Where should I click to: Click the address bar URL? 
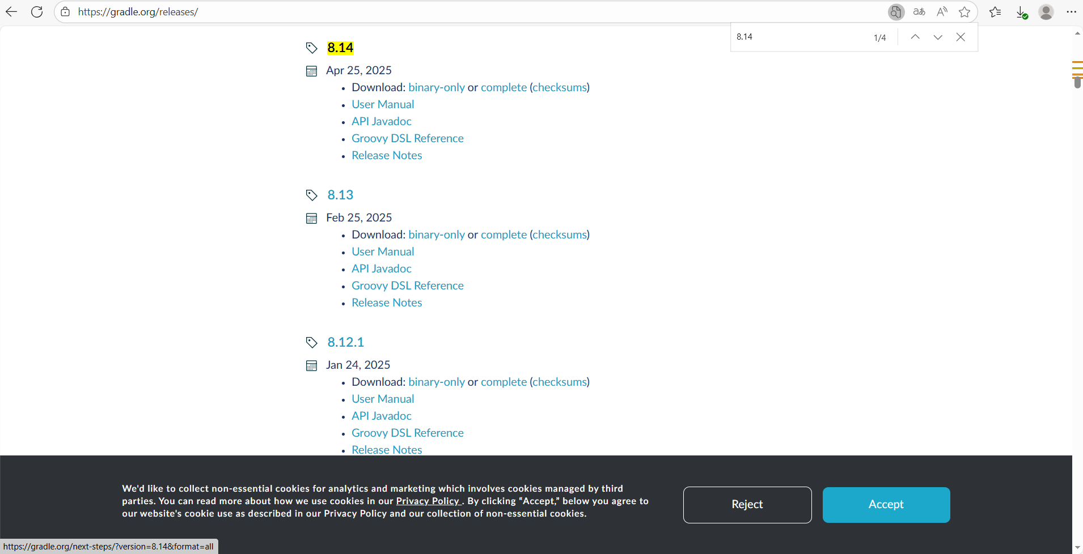[138, 12]
